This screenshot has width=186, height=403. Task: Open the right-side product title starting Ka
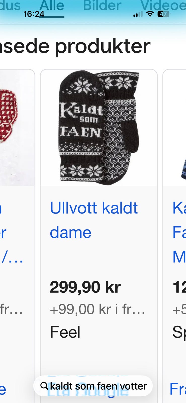point(179,232)
